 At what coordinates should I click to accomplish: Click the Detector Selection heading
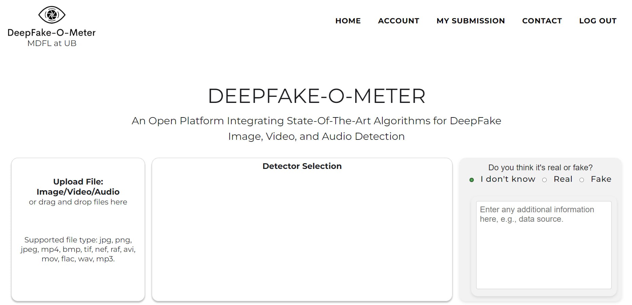pos(302,166)
